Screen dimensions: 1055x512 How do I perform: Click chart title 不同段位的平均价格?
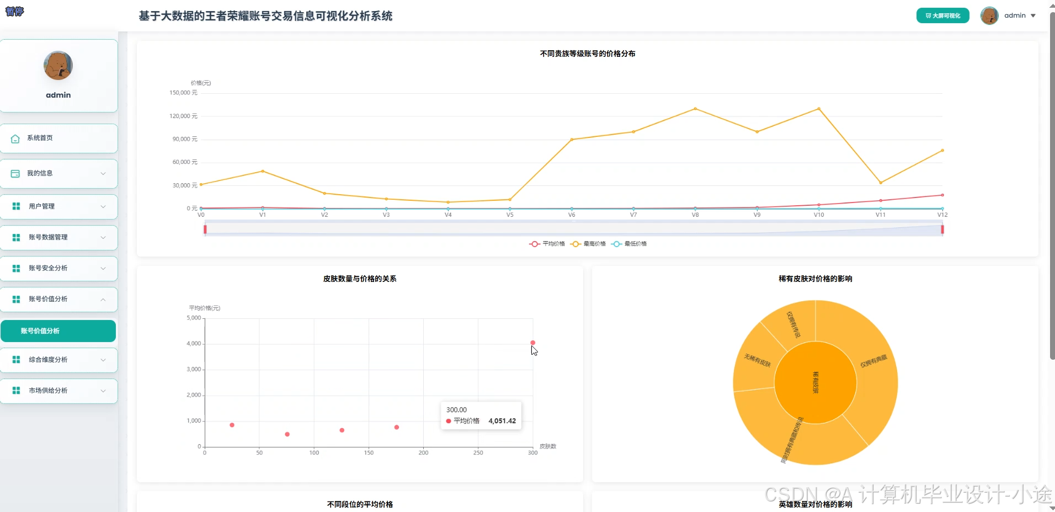360,504
